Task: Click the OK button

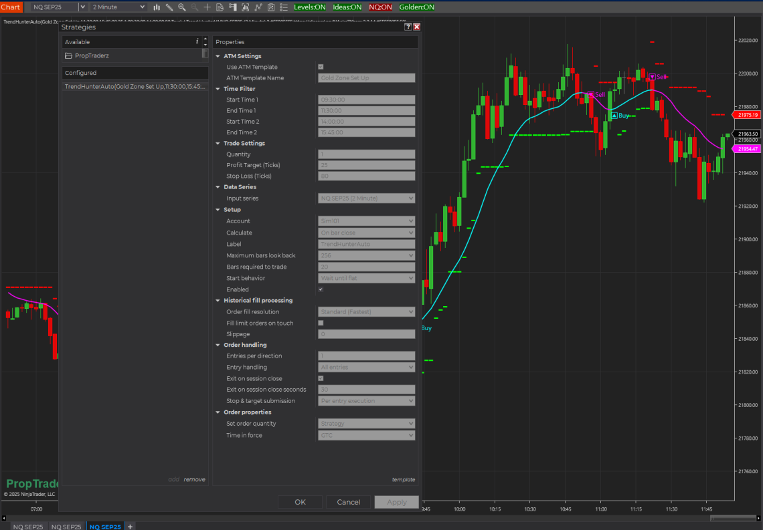Action: 301,503
